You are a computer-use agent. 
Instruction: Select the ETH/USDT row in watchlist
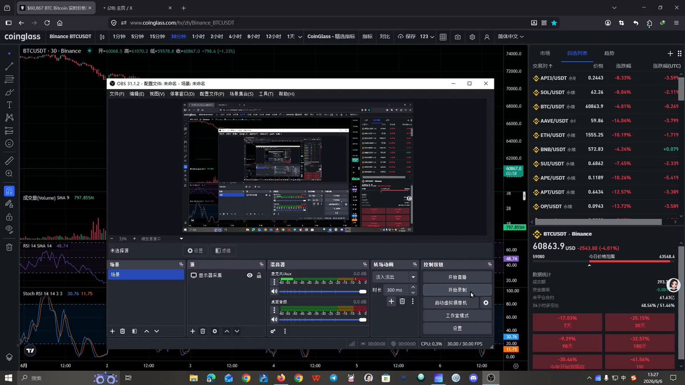pos(606,135)
